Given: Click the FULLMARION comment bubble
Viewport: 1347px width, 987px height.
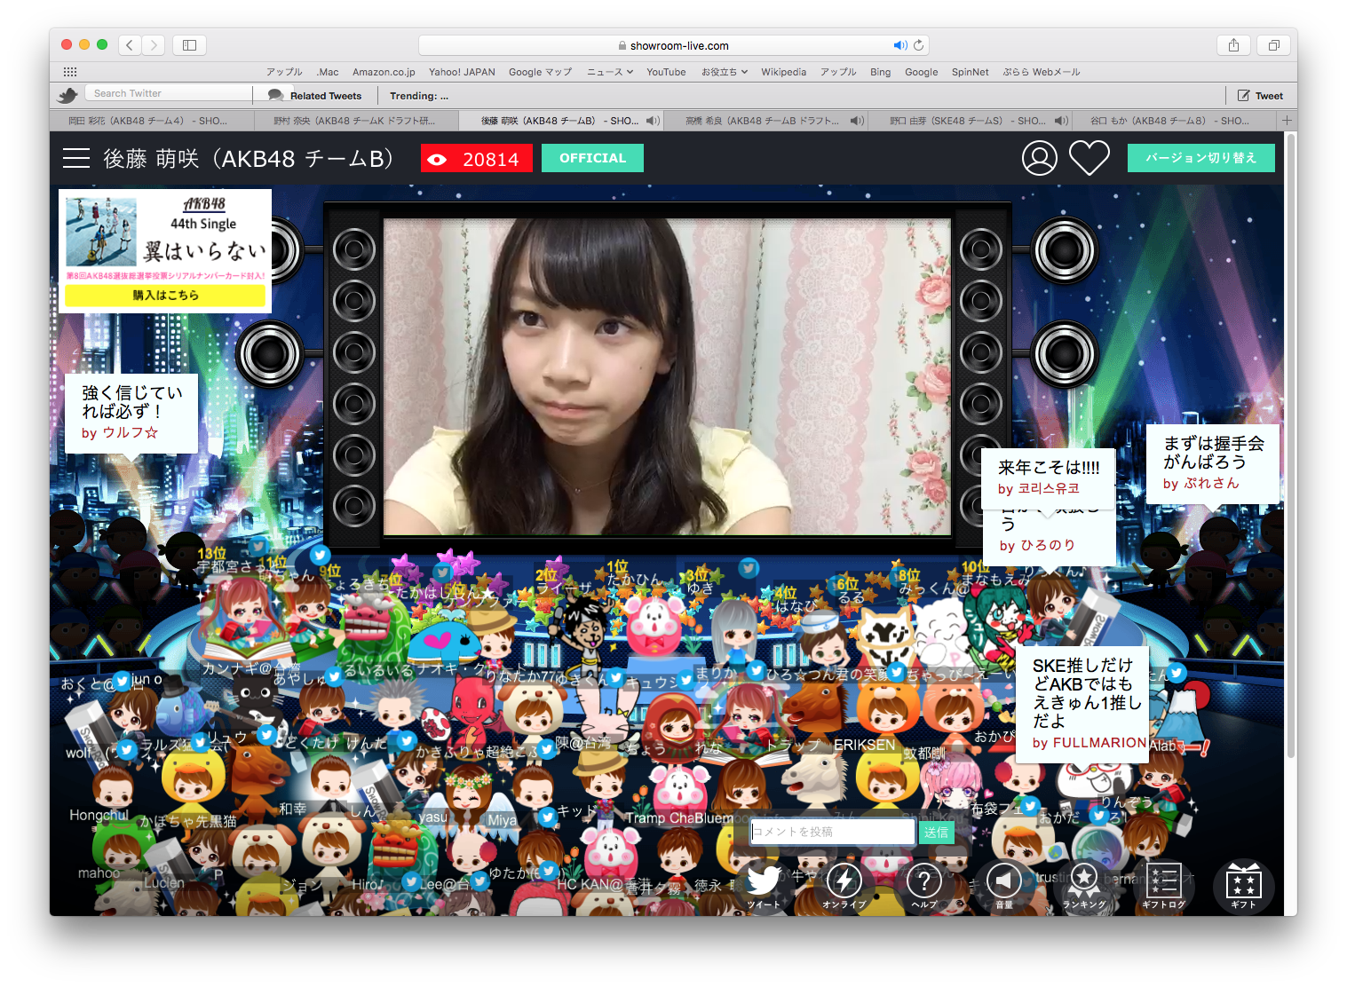Looking at the screenshot, I should tap(1082, 705).
